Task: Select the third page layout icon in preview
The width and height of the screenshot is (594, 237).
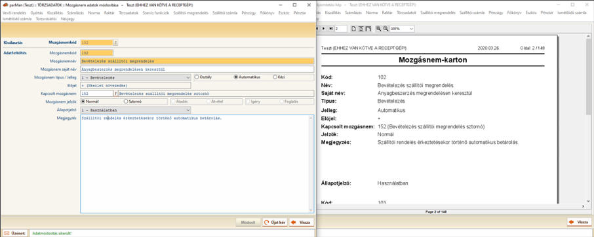Action: pyautogui.click(x=368, y=29)
